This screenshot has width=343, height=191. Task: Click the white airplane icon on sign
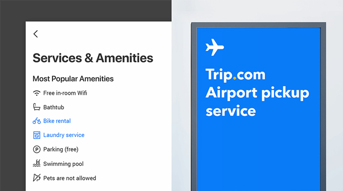214,47
